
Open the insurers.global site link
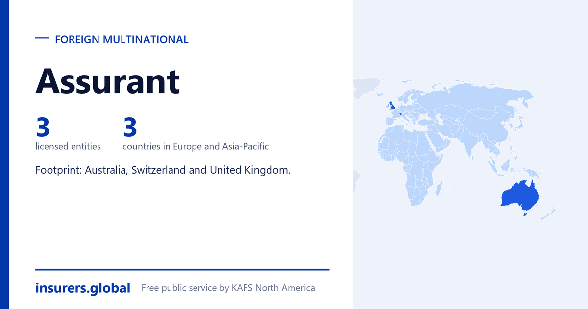coord(83,288)
